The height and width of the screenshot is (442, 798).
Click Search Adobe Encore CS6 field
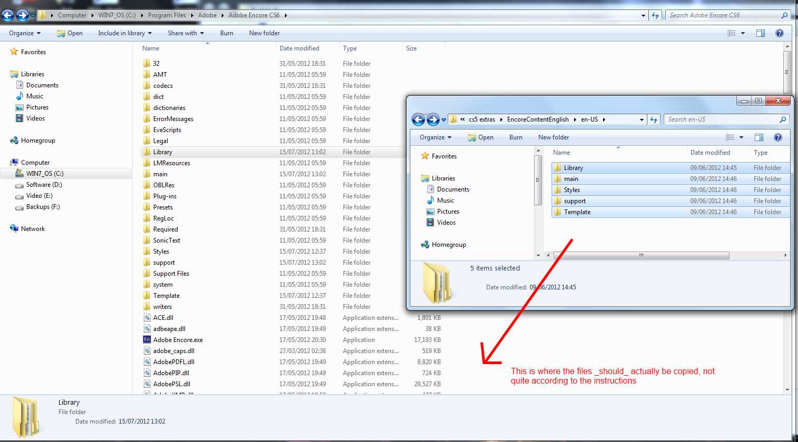click(x=728, y=15)
